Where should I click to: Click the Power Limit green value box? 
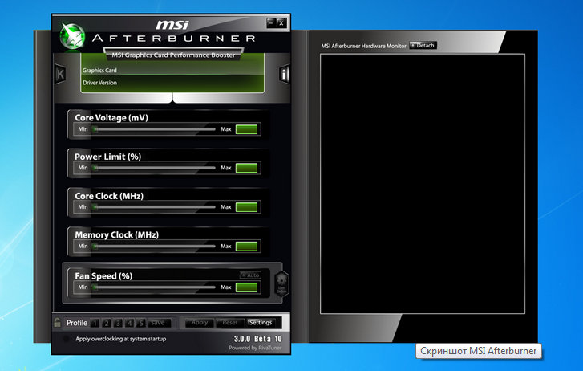coord(246,168)
